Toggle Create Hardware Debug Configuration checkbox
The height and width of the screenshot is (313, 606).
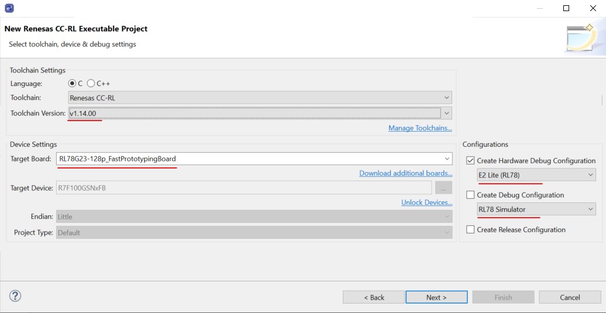coord(470,160)
